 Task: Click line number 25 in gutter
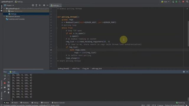click(x=51, y=50)
